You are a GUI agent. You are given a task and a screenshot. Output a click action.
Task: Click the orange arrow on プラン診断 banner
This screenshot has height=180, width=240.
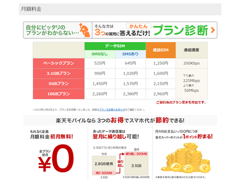point(212,30)
